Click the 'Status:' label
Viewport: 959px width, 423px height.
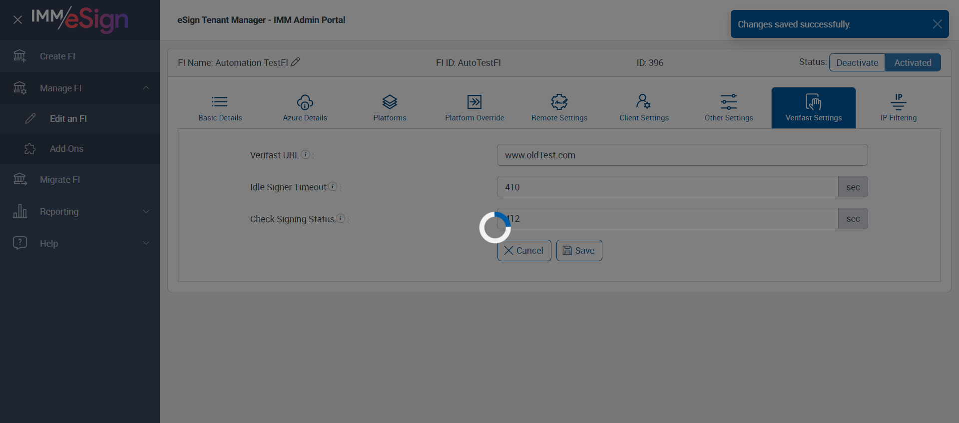(x=813, y=62)
